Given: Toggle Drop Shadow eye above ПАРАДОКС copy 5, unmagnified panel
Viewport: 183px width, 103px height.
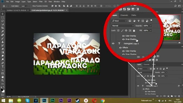Looking at the screenshot, I should (x=146, y=83).
